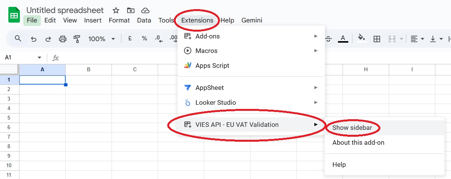Open Apps Script
451x179 pixels.
251,66
